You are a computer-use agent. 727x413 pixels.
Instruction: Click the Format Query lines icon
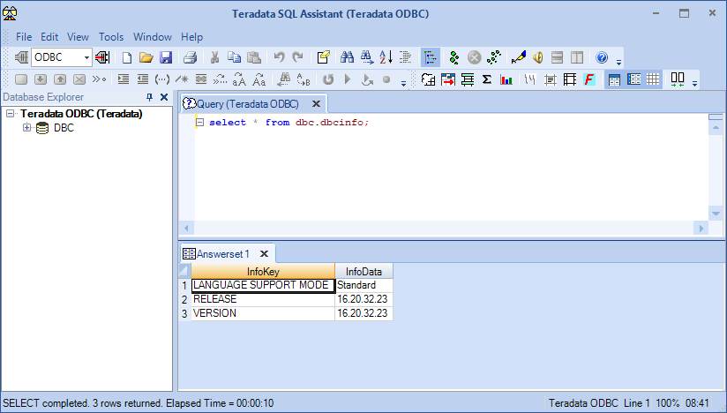[406, 57]
